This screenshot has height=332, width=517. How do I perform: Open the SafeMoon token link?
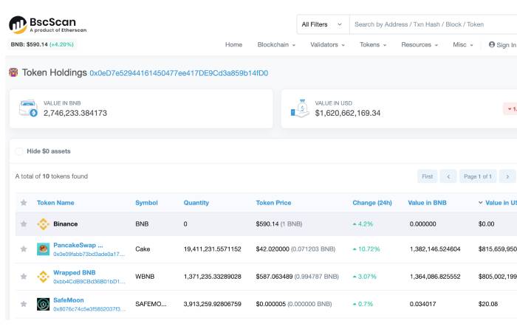point(69,300)
